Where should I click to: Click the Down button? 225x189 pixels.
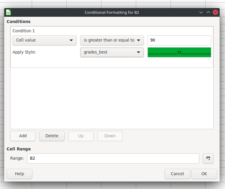click(110, 136)
